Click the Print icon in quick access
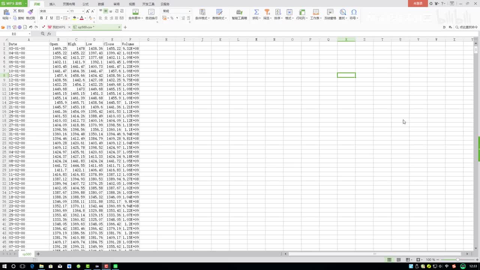480x270 pixels. point(19,27)
